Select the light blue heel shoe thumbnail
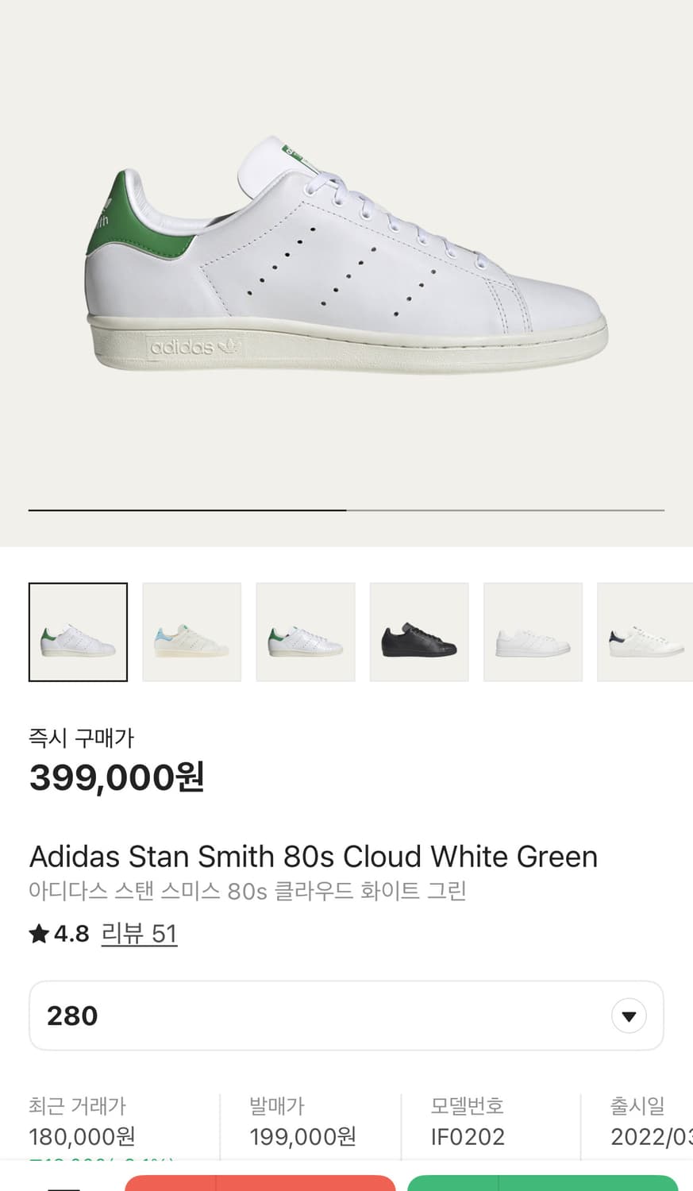Screen dimensions: 693x1191 pyautogui.click(x=191, y=632)
